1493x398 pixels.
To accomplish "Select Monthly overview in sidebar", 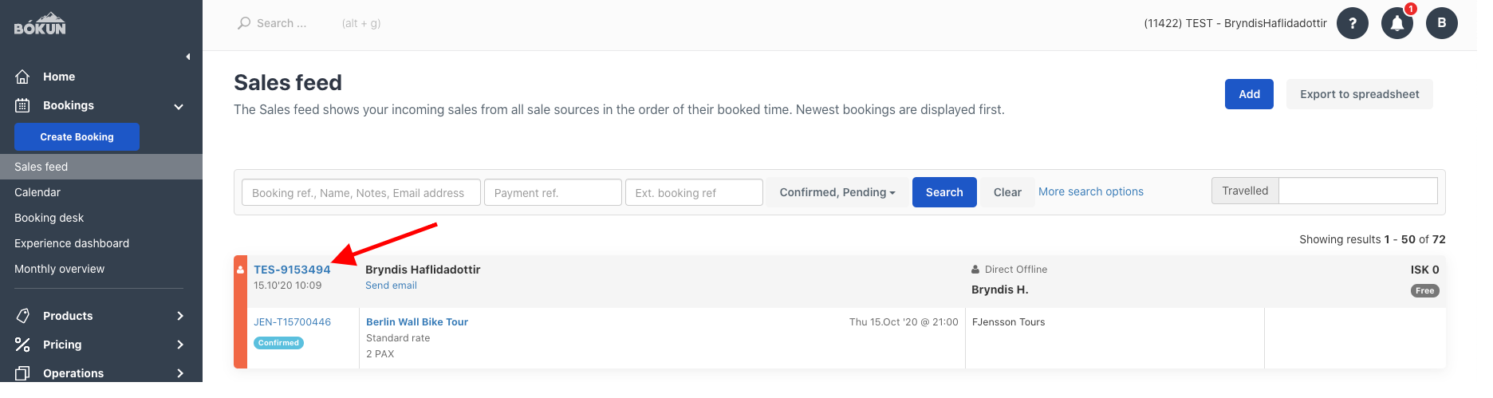I will pyautogui.click(x=59, y=269).
